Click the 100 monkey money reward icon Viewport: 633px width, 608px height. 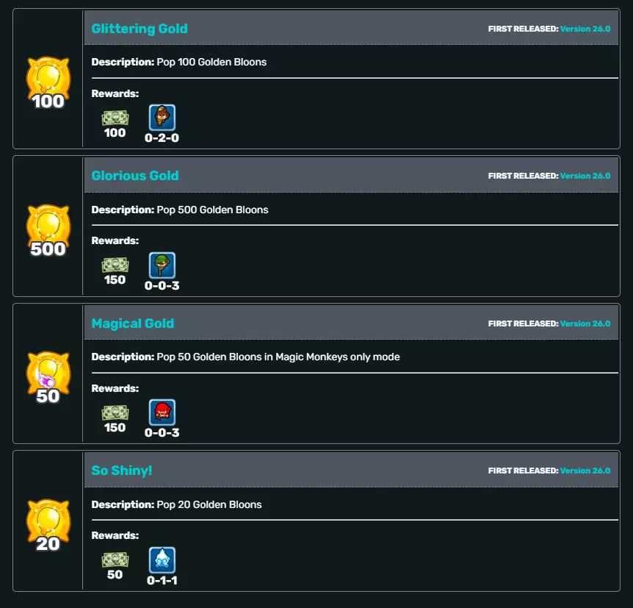[115, 118]
